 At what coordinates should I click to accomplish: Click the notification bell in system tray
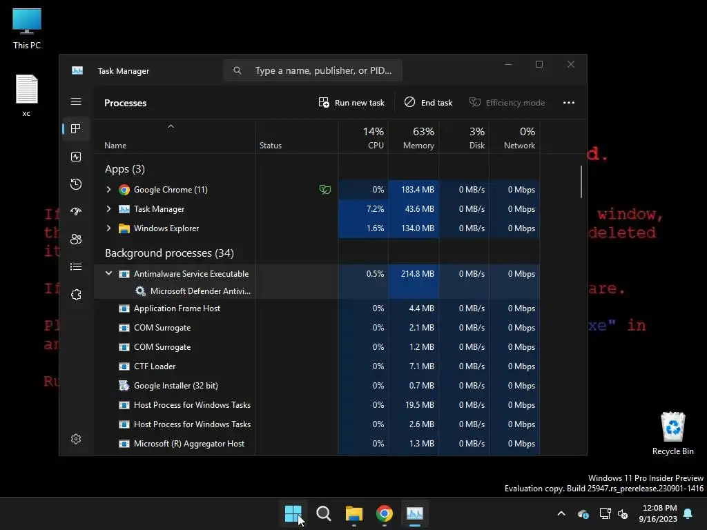pyautogui.click(x=688, y=513)
